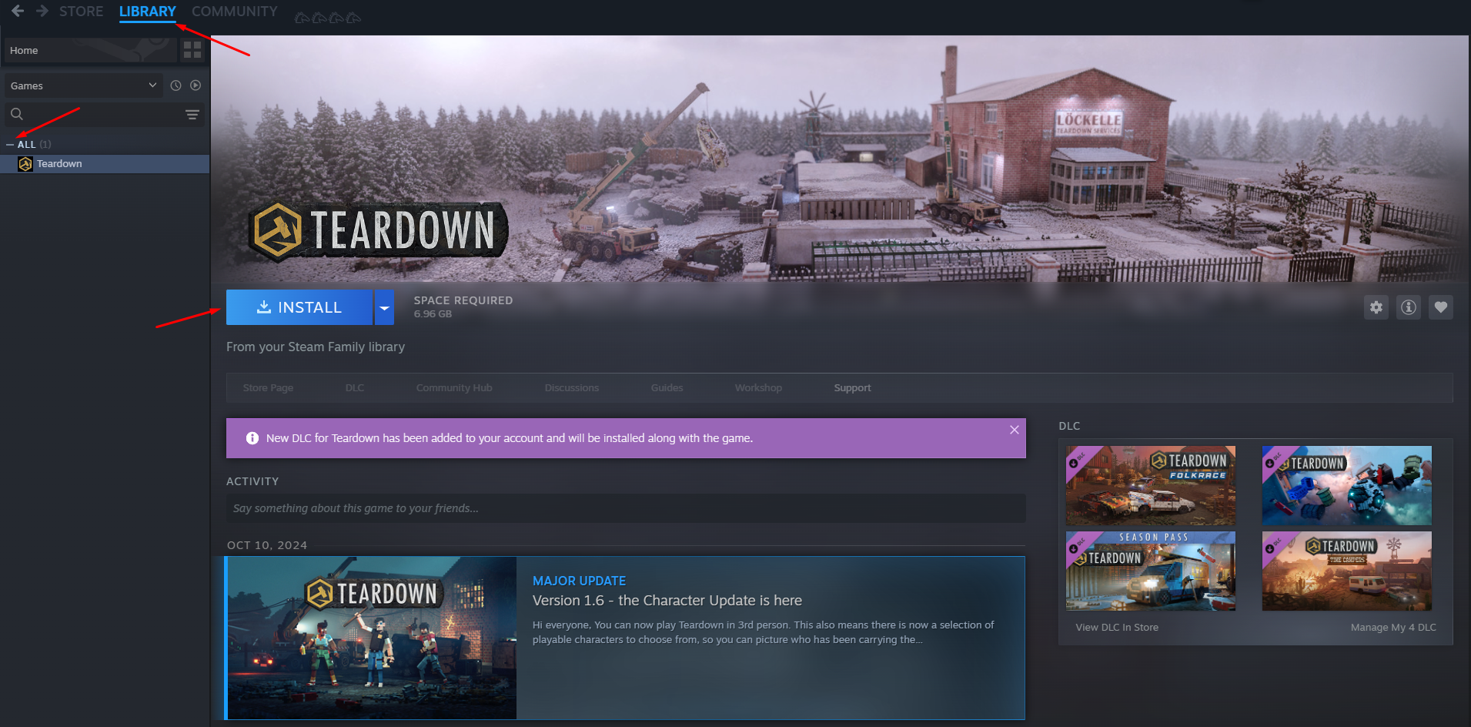Screen dimensions: 1471x727
Task: Switch to the STORE tab
Action: [81, 12]
